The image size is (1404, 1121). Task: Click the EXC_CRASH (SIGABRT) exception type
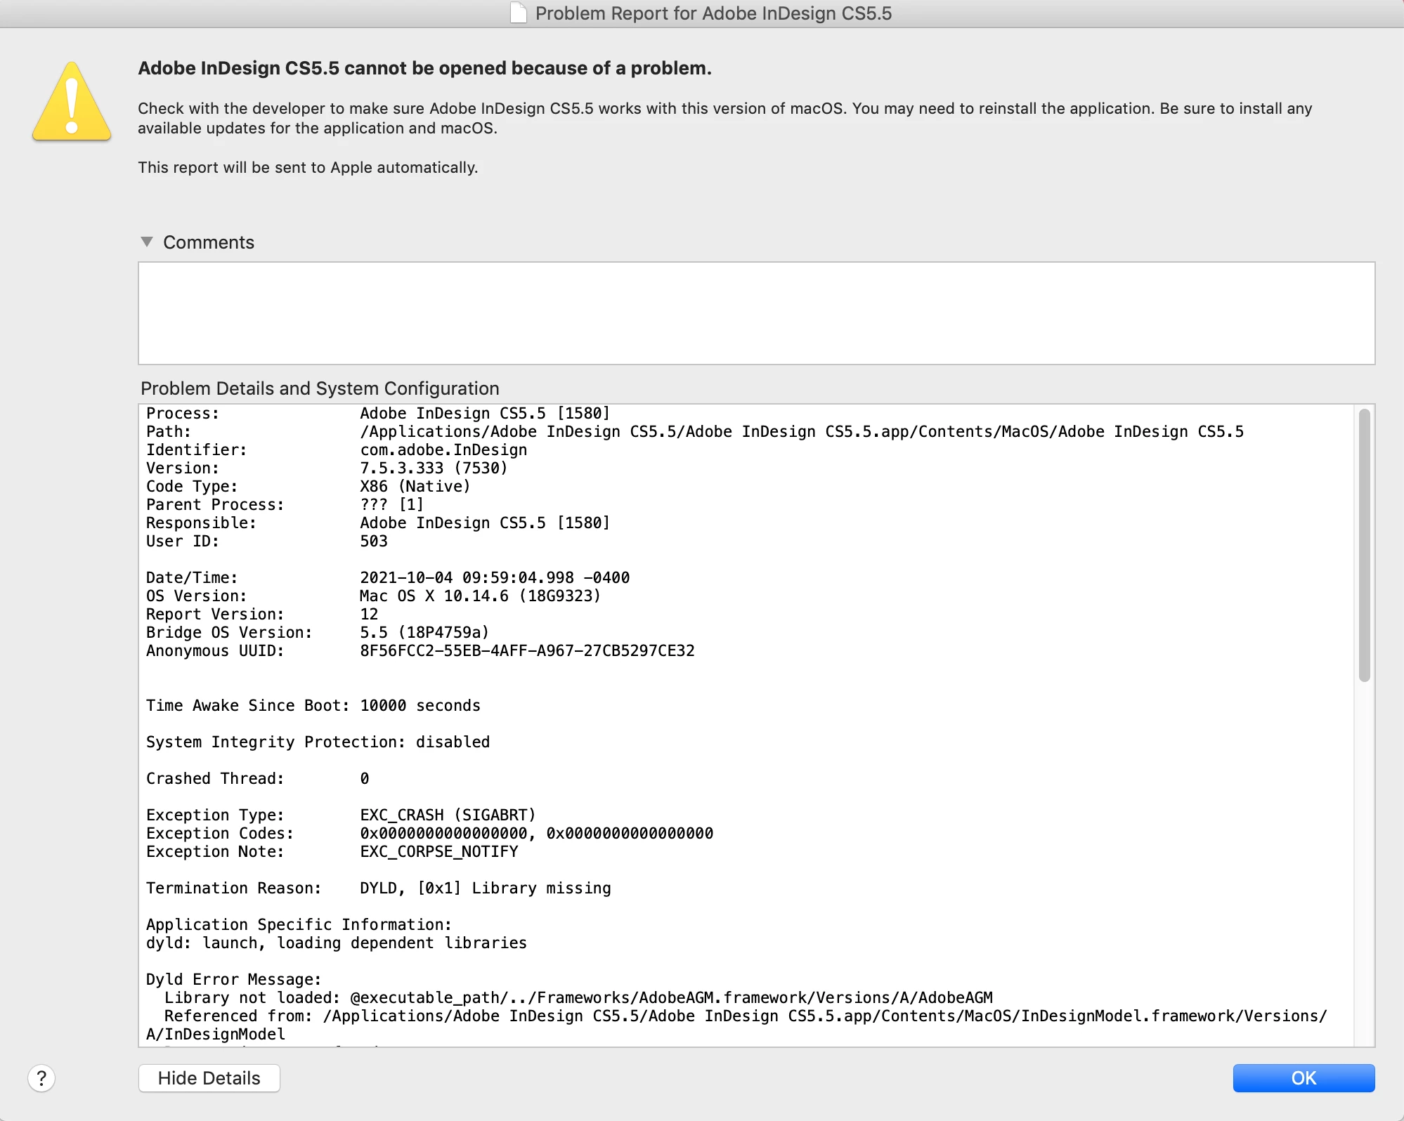[x=448, y=815]
